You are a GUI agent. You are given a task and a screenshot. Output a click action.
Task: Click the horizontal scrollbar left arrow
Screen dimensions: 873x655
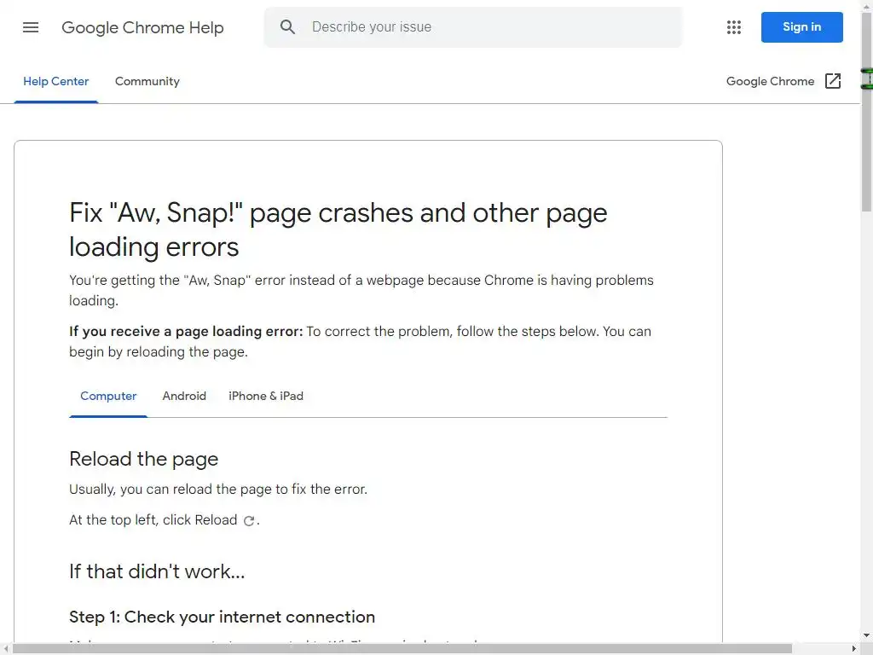[x=6, y=649]
